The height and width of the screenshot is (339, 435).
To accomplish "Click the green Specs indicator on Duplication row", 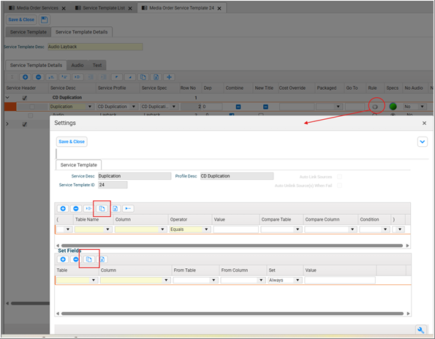I will pyautogui.click(x=393, y=107).
